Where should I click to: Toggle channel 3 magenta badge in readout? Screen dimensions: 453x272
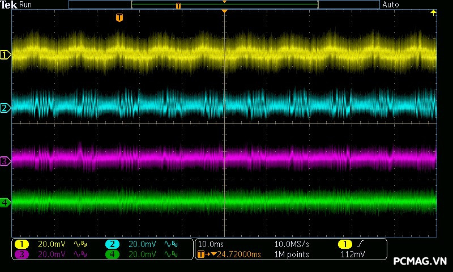[22, 254]
